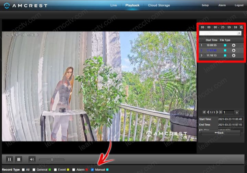This screenshot has height=173, width=247.
Task: Uncheck the Manual record type
Action: (x=92, y=170)
